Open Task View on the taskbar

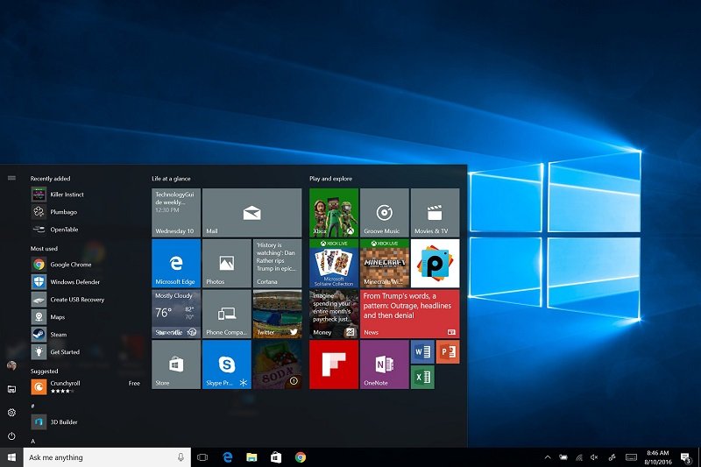click(x=202, y=457)
